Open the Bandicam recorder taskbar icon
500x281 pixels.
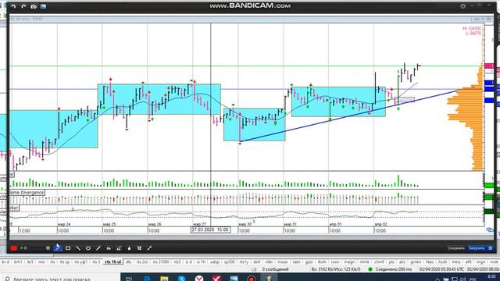(252, 278)
